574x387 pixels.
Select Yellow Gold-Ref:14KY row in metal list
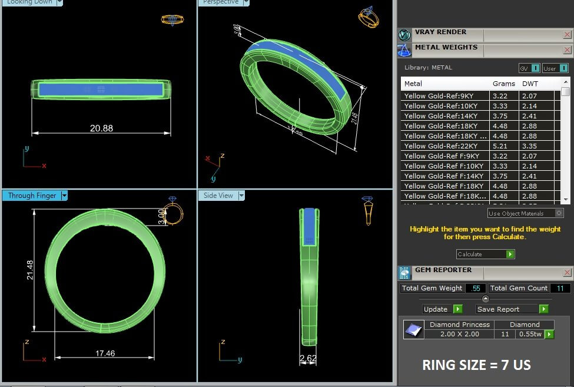tap(447, 116)
